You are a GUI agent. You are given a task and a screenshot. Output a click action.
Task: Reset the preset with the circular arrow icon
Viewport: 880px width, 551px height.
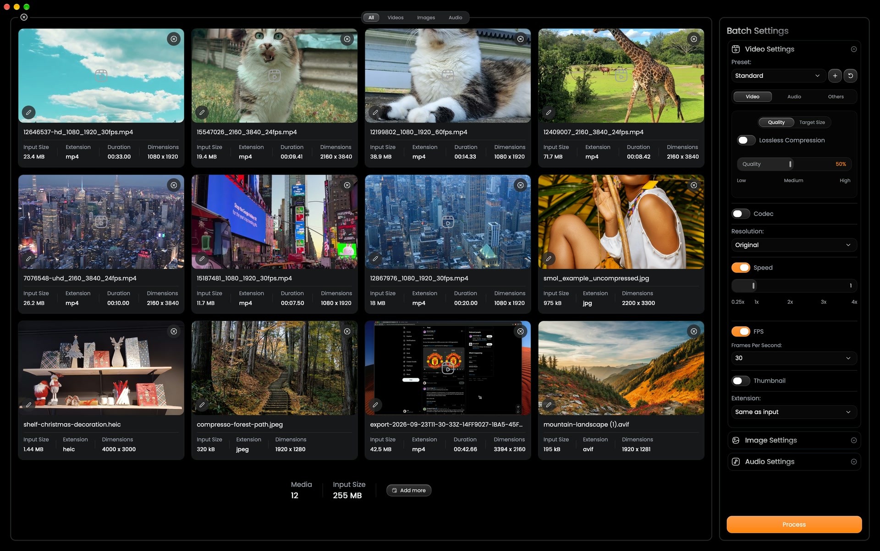point(851,76)
